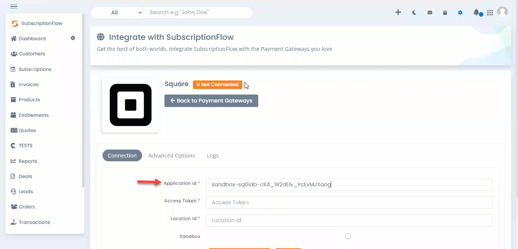Click the Application Id input field
This screenshot has width=518, height=249.
(x=349, y=185)
